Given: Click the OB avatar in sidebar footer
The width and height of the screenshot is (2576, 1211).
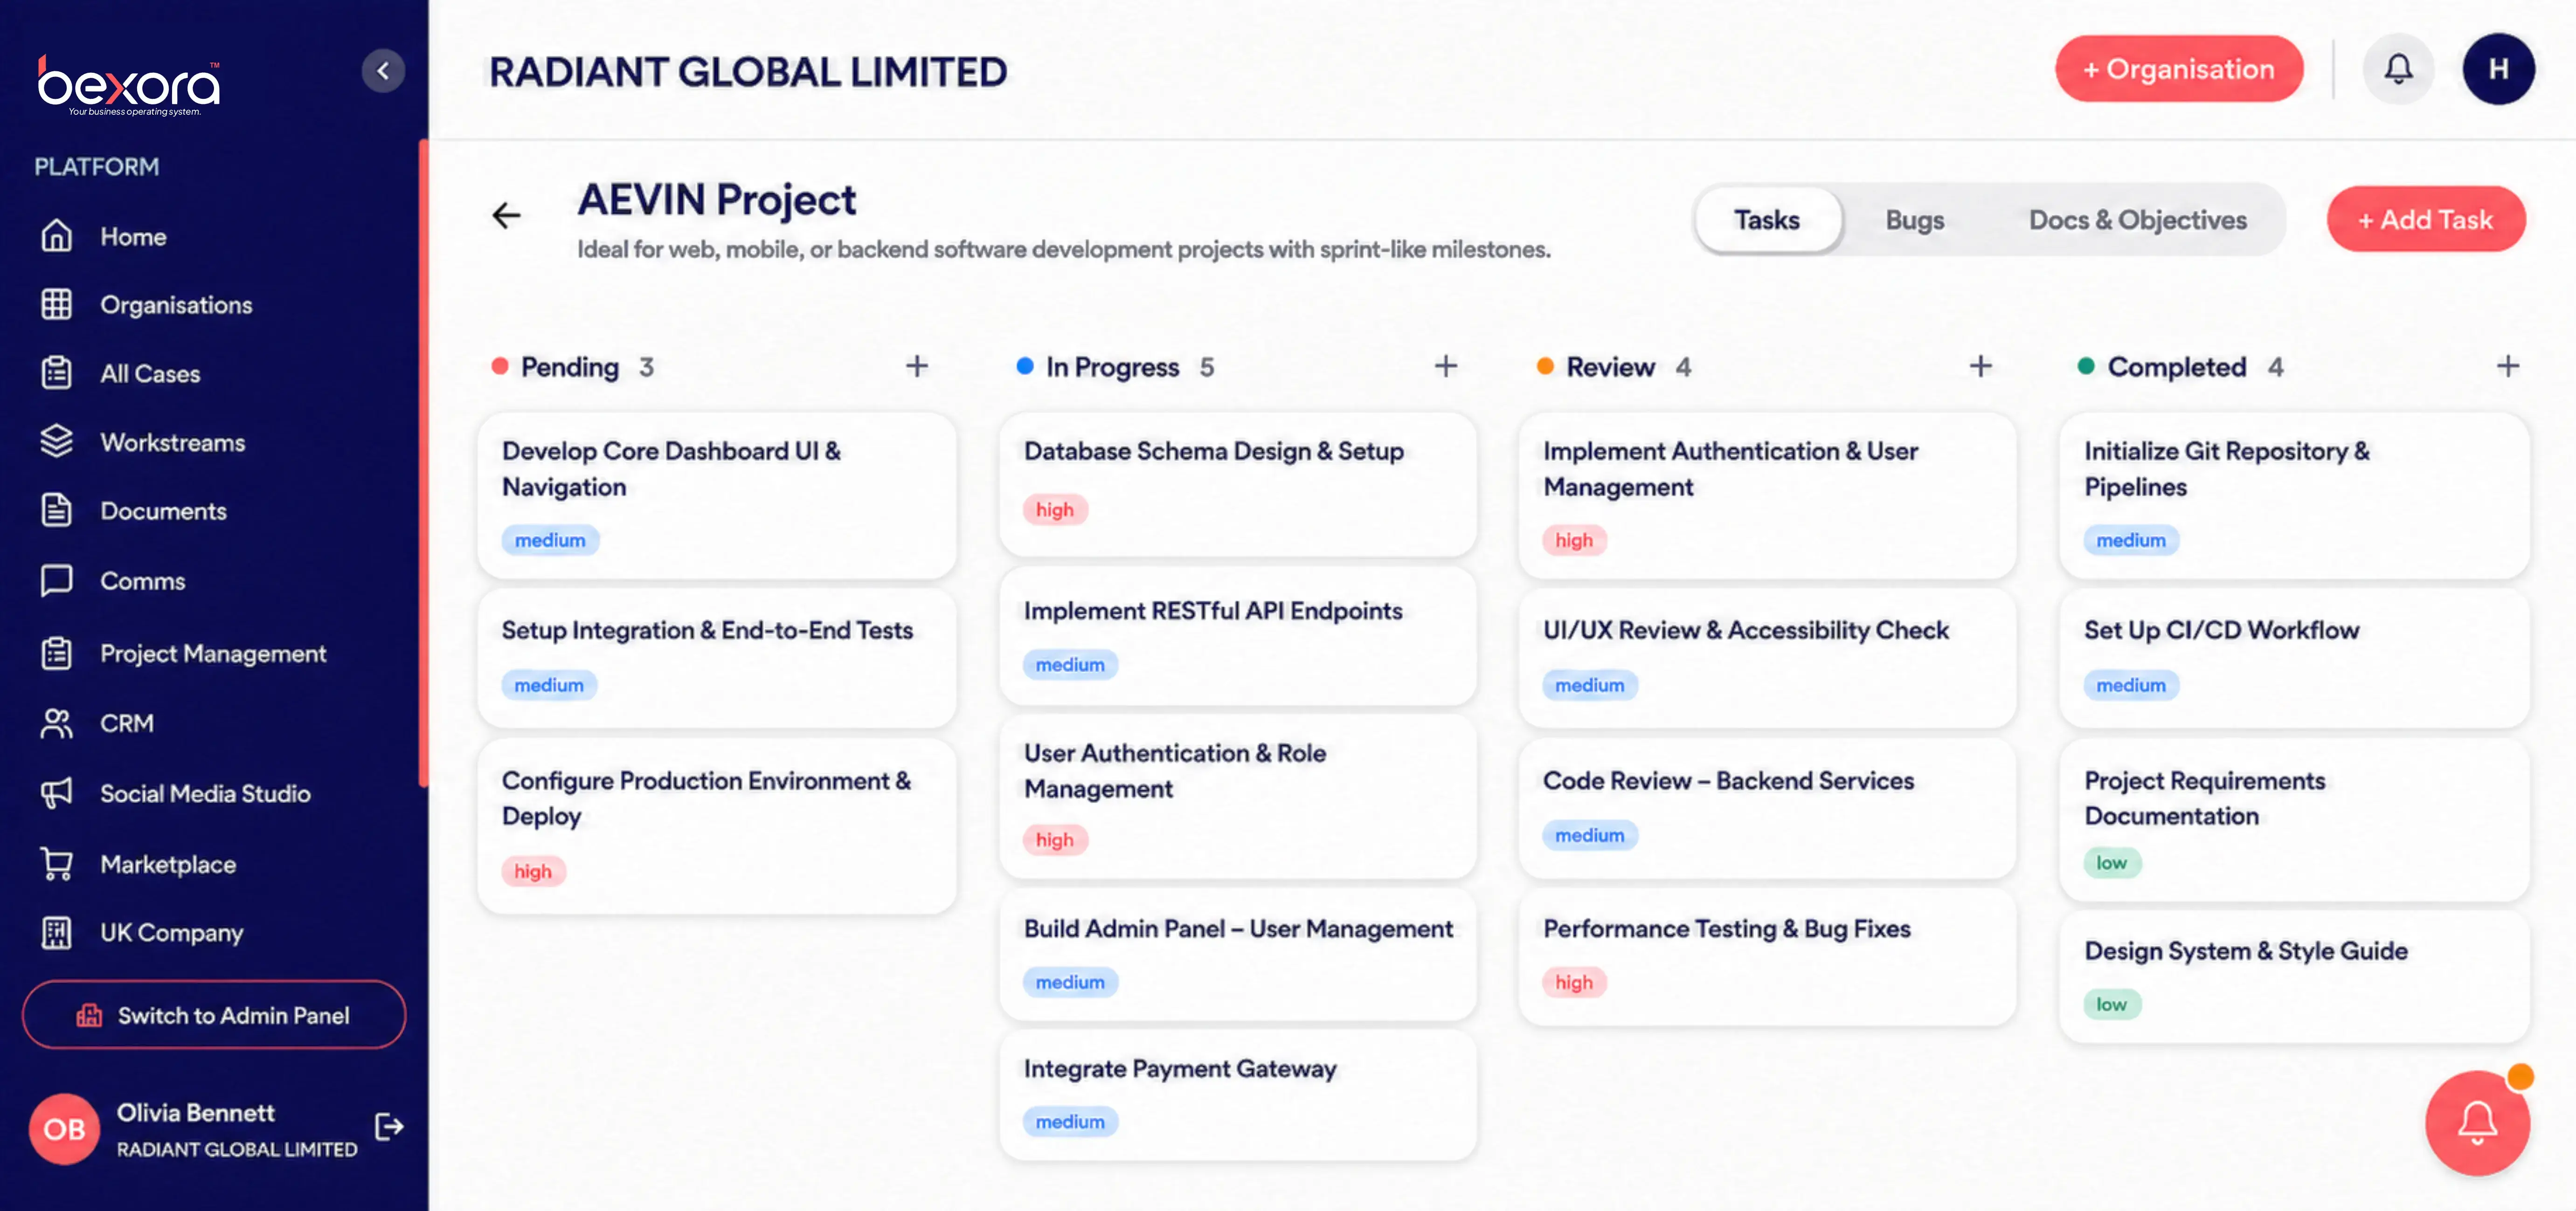Looking at the screenshot, I should (x=64, y=1129).
